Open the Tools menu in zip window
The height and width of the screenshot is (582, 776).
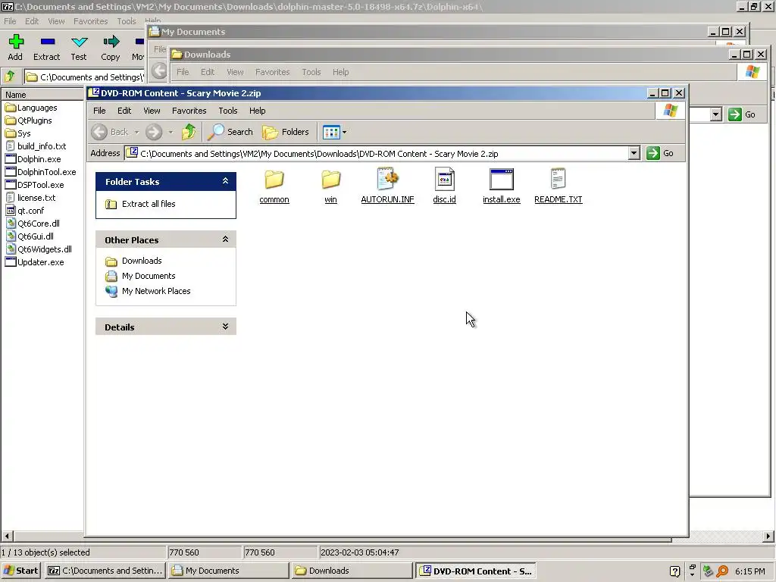[x=227, y=111]
